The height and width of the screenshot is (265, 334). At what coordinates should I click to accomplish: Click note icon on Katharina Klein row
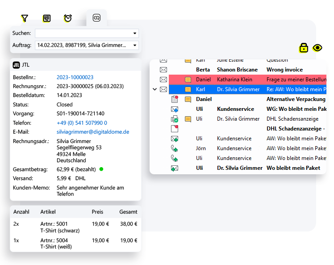pos(188,80)
